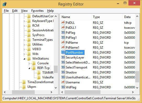This screenshot has height=103, width=142.
Task: Click the SysProcs folder icon
Action: click(29, 35)
